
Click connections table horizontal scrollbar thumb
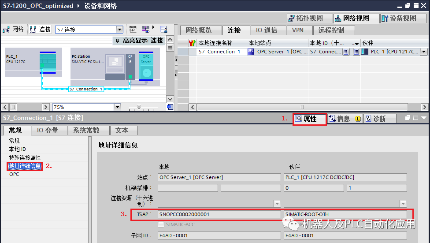coord(302,107)
